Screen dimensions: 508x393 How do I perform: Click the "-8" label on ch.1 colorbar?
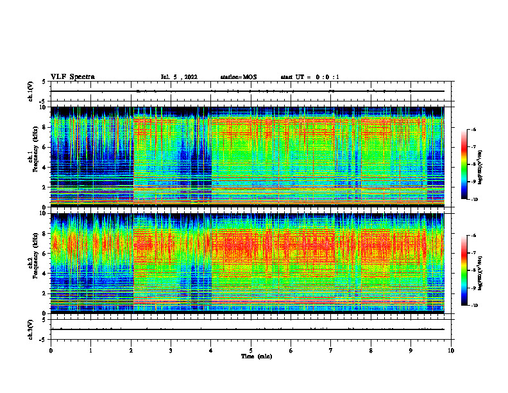(473, 164)
